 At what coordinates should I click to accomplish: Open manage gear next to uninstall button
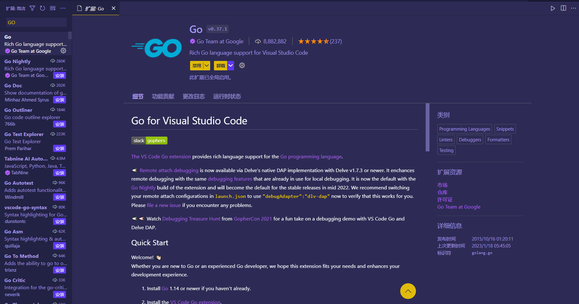tap(242, 65)
